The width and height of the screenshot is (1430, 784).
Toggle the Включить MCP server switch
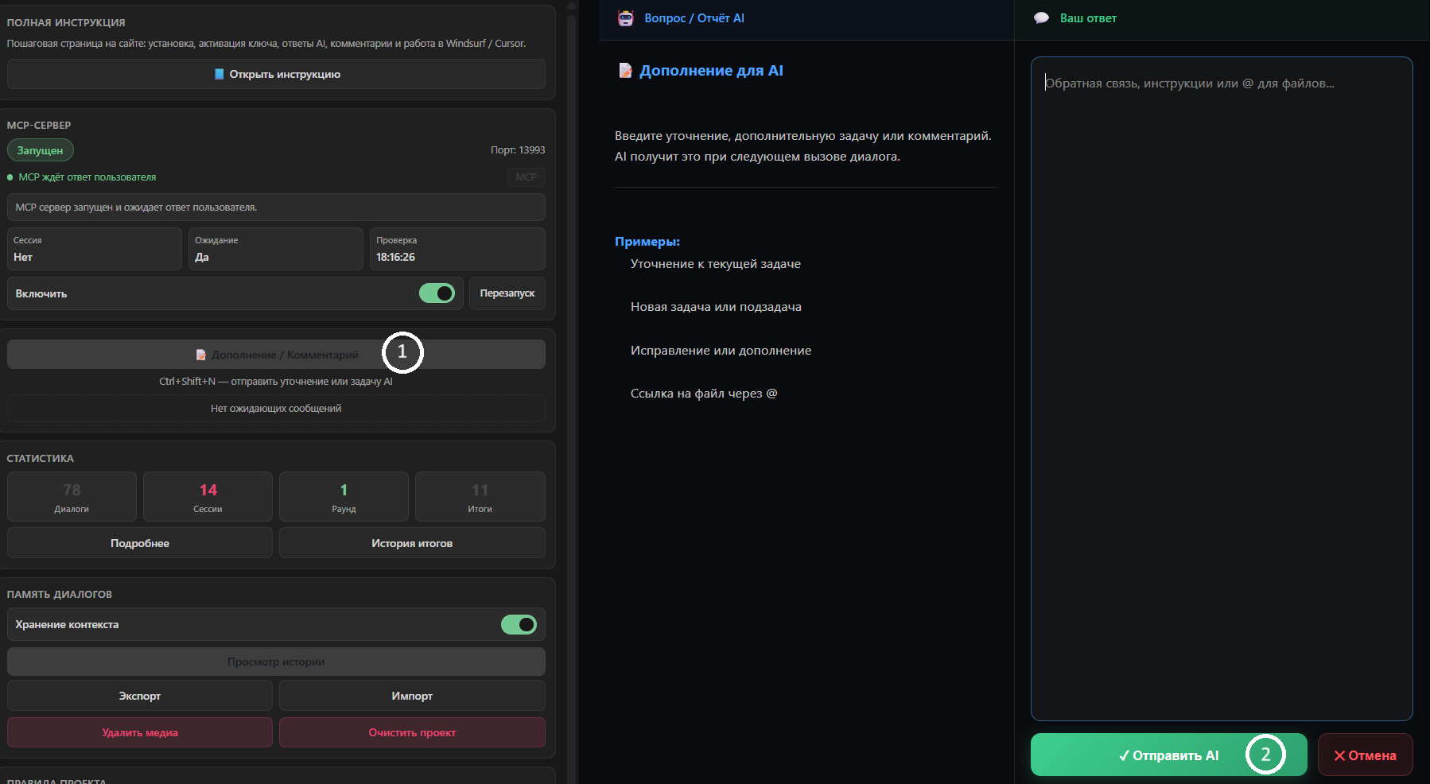coord(437,293)
